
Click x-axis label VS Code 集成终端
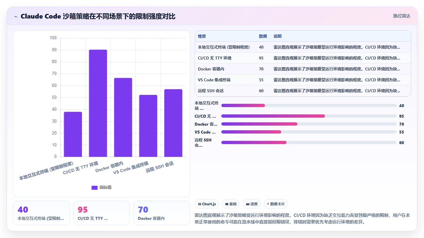[131, 168]
